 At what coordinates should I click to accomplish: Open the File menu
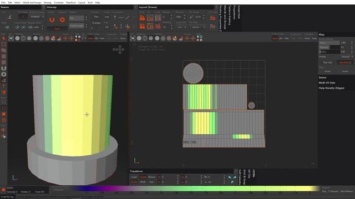pos(3,2)
